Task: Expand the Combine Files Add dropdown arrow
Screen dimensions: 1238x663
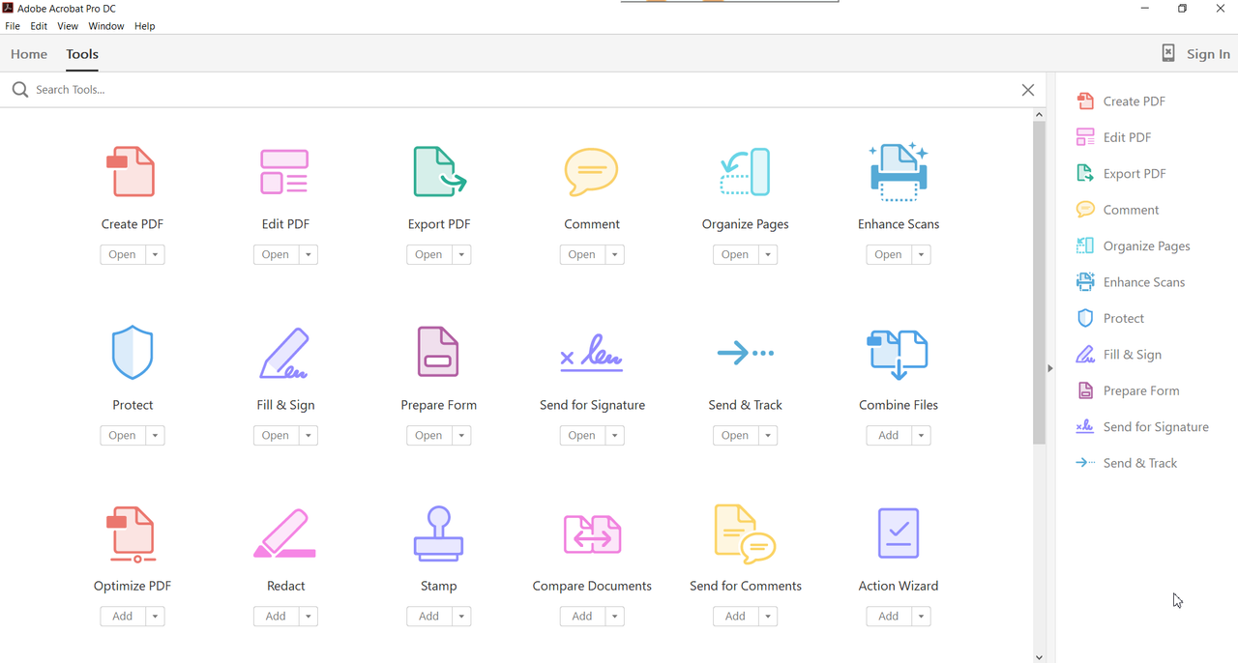Action: pos(922,436)
